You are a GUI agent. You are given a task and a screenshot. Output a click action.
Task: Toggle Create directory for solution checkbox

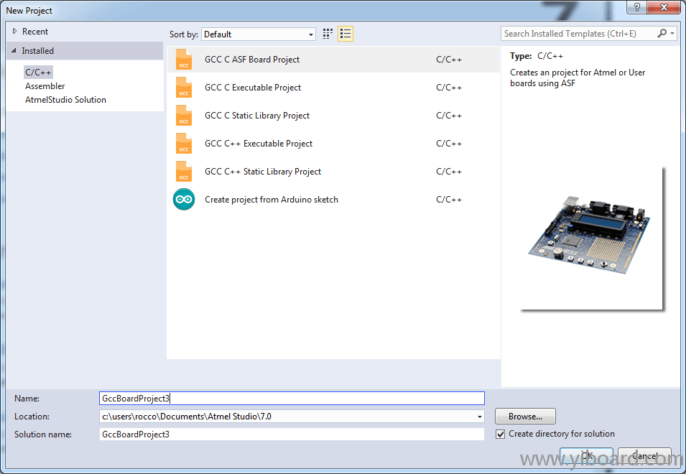tap(501, 434)
